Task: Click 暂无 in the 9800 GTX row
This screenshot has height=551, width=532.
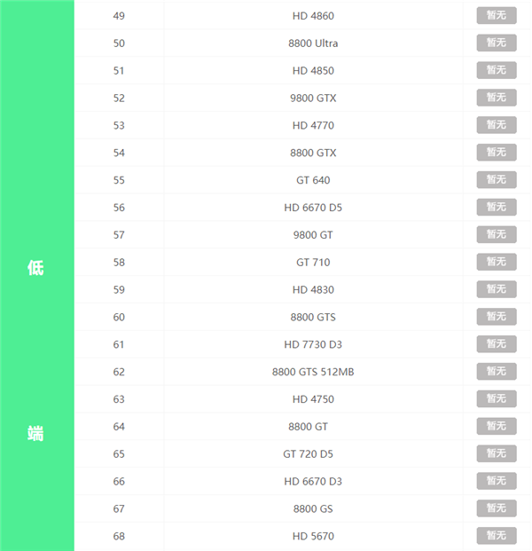Action: pyautogui.click(x=496, y=98)
